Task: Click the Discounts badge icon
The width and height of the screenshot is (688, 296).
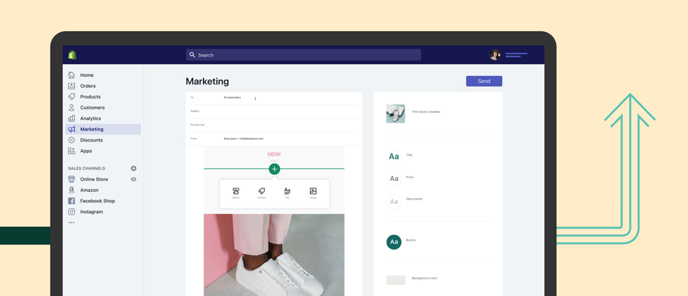Action: click(x=72, y=140)
